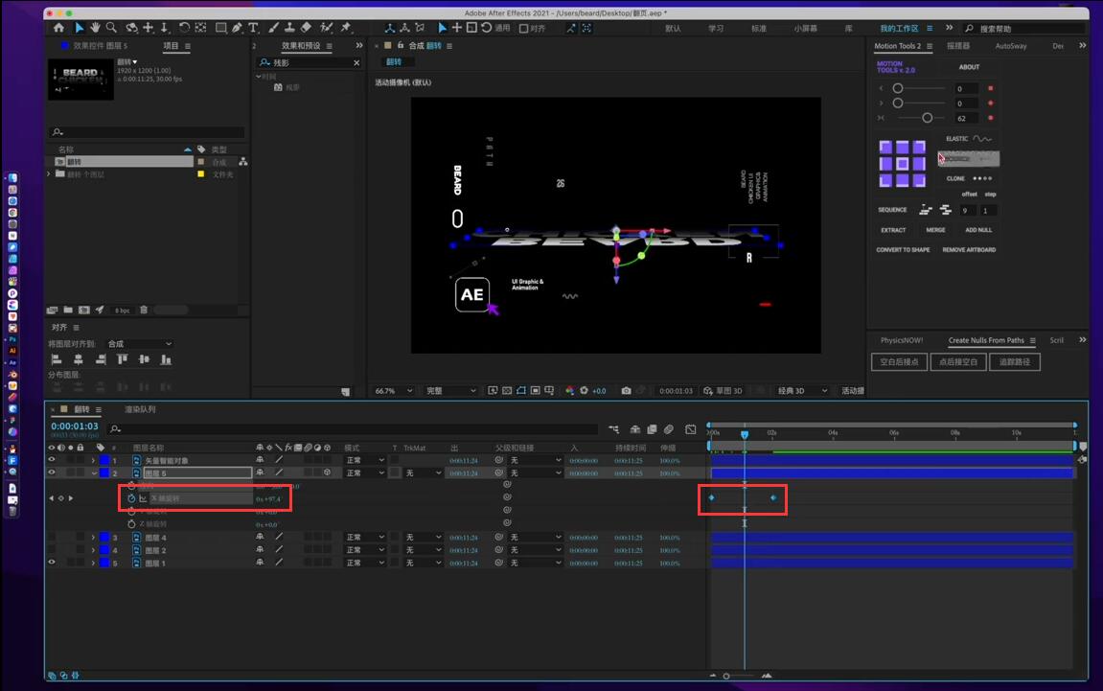The image size is (1103, 691).
Task: Open the 渲染队列 render queue tab
Action: pyautogui.click(x=140, y=409)
